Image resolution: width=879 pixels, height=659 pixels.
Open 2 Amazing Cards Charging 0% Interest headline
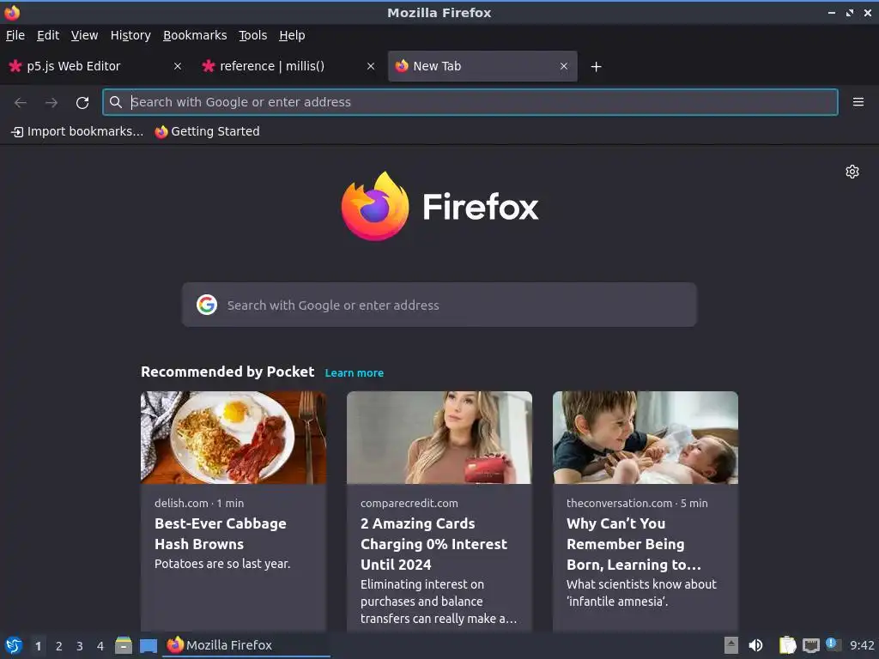433,544
